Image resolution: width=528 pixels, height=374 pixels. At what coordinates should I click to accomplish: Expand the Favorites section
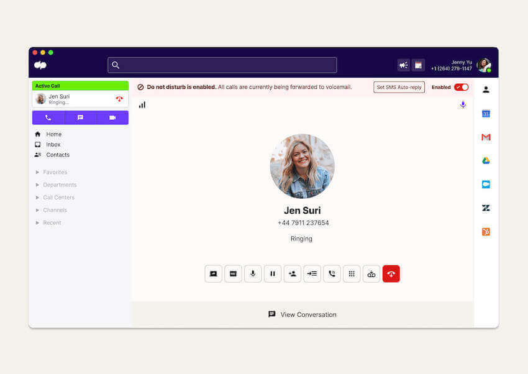pos(55,172)
